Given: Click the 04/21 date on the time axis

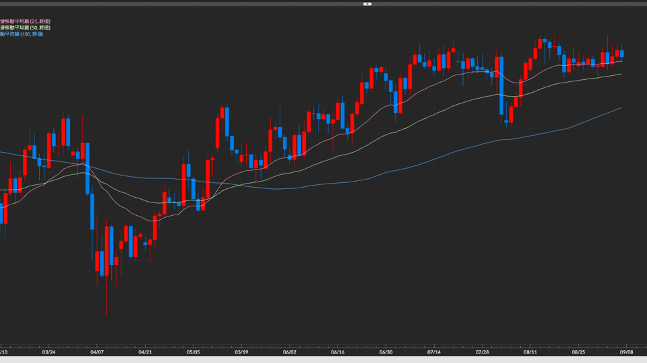Looking at the screenshot, I should click(x=146, y=352).
